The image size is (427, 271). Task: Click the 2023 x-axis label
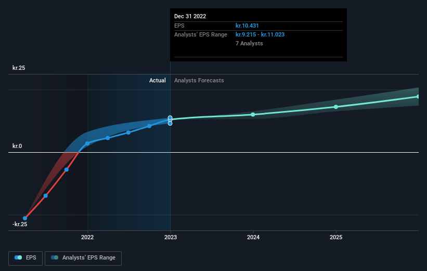pyautogui.click(x=171, y=237)
